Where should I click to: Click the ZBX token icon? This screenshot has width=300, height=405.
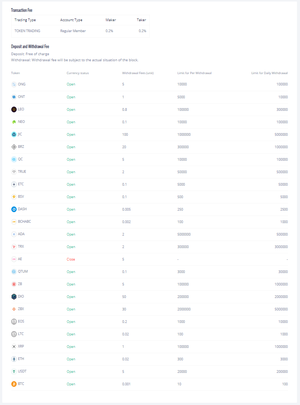14,309
